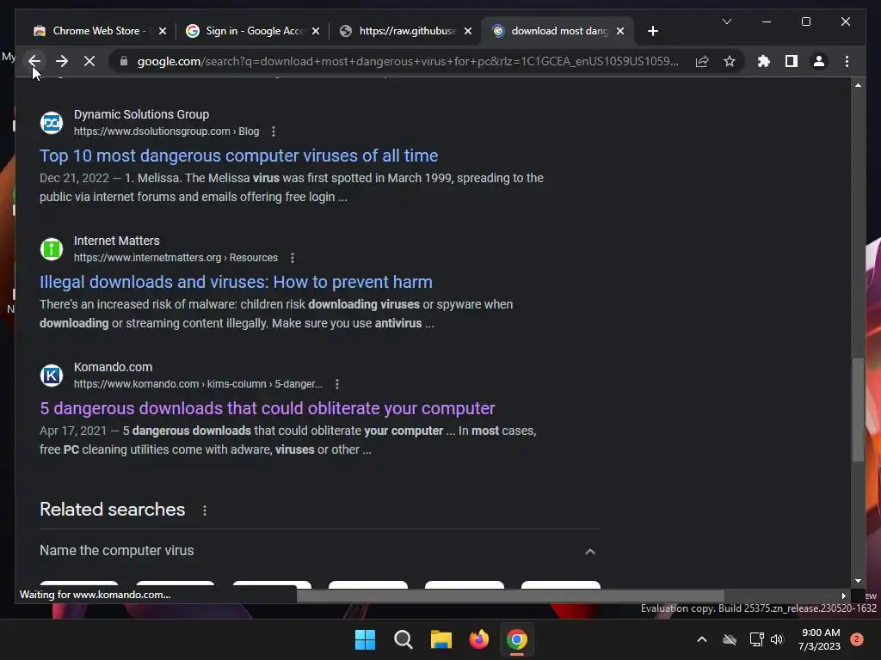Viewport: 881px width, 660px height.
Task: Open File Explorer from taskbar
Action: pos(441,639)
